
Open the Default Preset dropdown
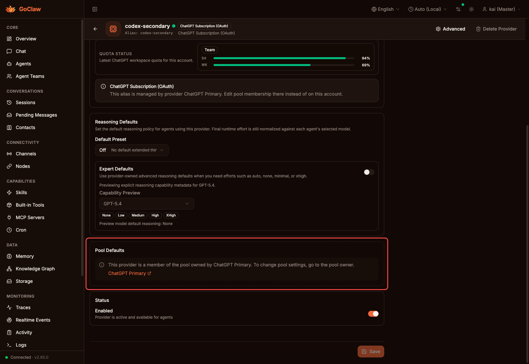pos(132,150)
